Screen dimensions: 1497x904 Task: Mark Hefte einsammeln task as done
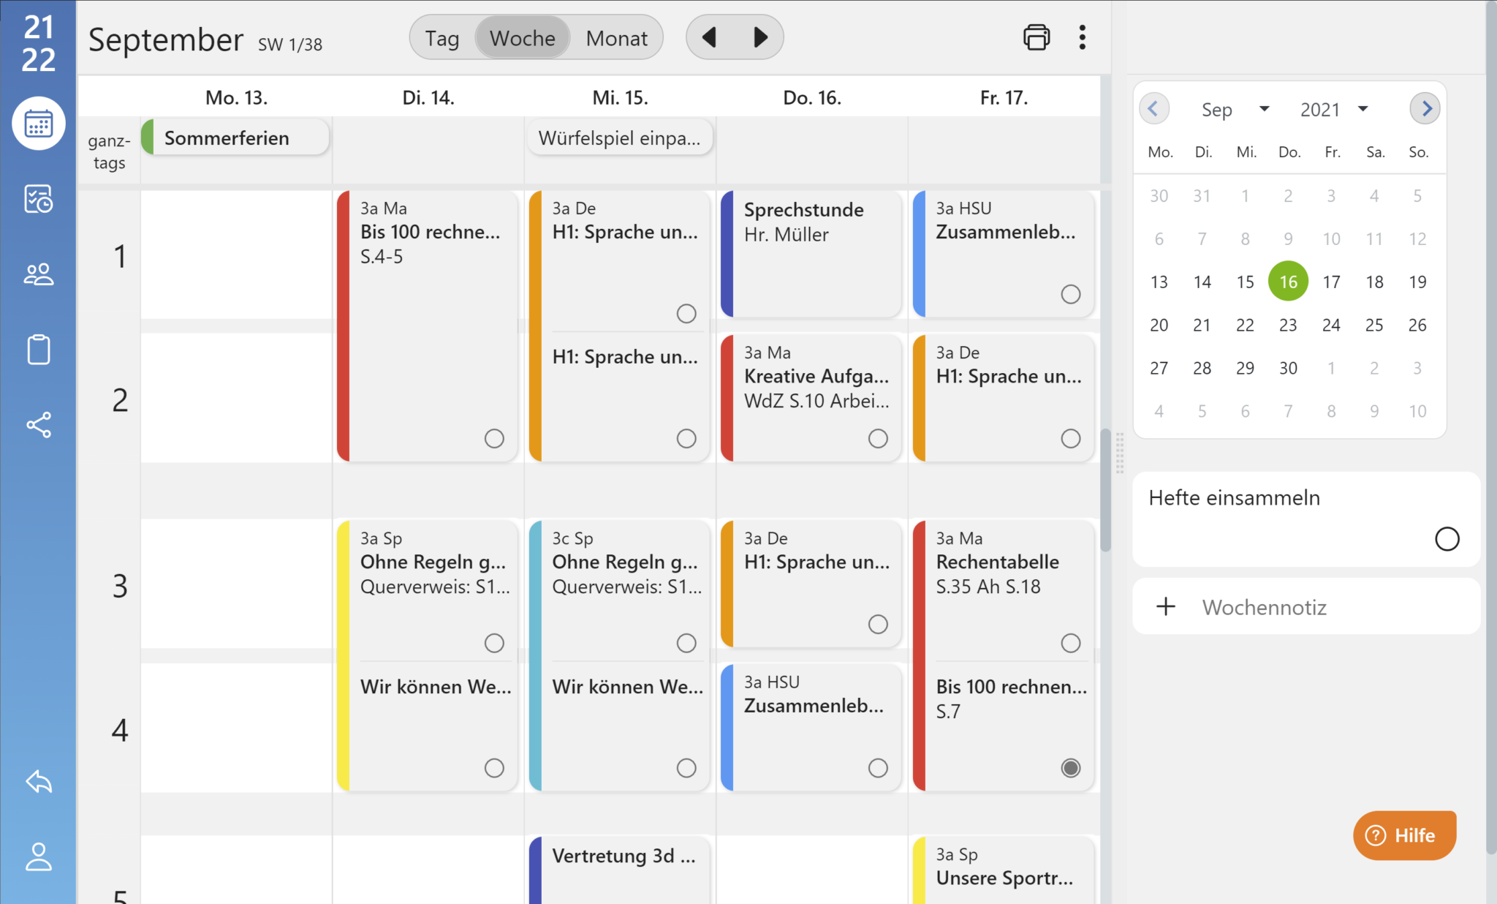[x=1447, y=539]
